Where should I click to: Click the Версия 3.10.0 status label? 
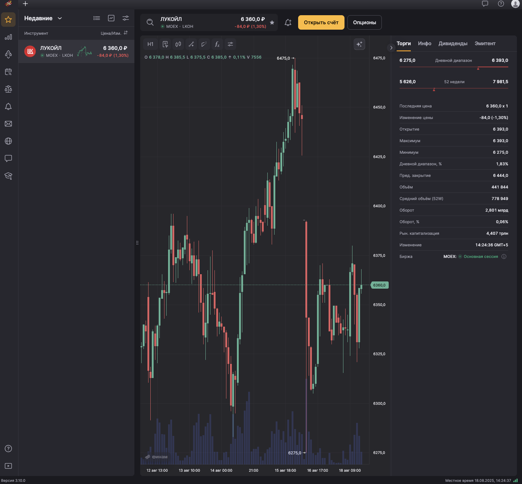click(x=13, y=480)
